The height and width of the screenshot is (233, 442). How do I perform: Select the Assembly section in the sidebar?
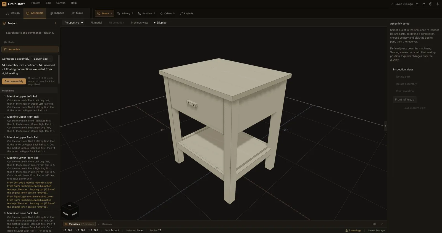click(30, 49)
